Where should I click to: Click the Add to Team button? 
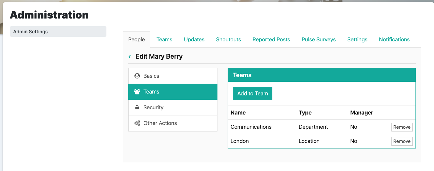253,94
